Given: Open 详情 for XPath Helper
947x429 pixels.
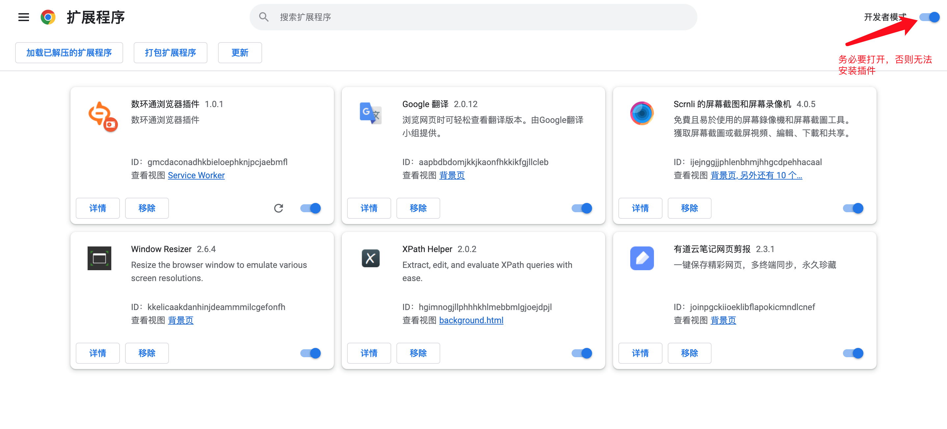Looking at the screenshot, I should (369, 353).
